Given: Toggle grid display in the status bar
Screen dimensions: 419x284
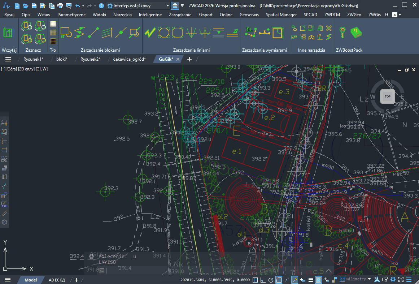Looking at the screenshot, I should point(255,280).
